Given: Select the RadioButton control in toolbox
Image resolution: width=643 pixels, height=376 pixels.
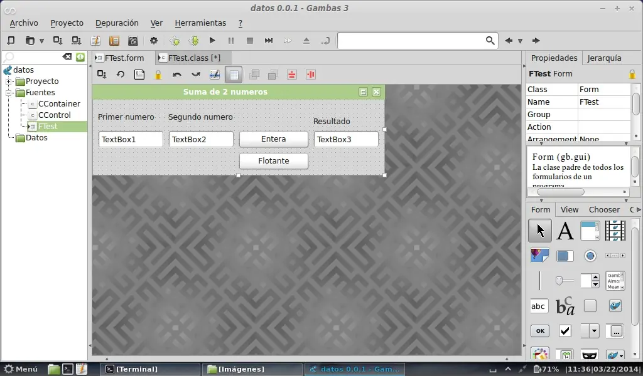Looking at the screenshot, I should point(590,256).
